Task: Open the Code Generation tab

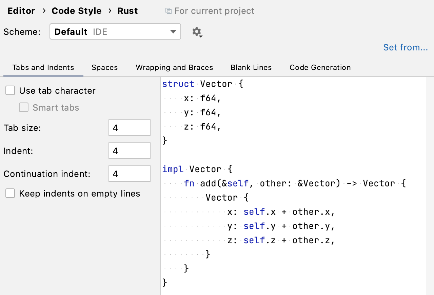Action: coord(320,67)
